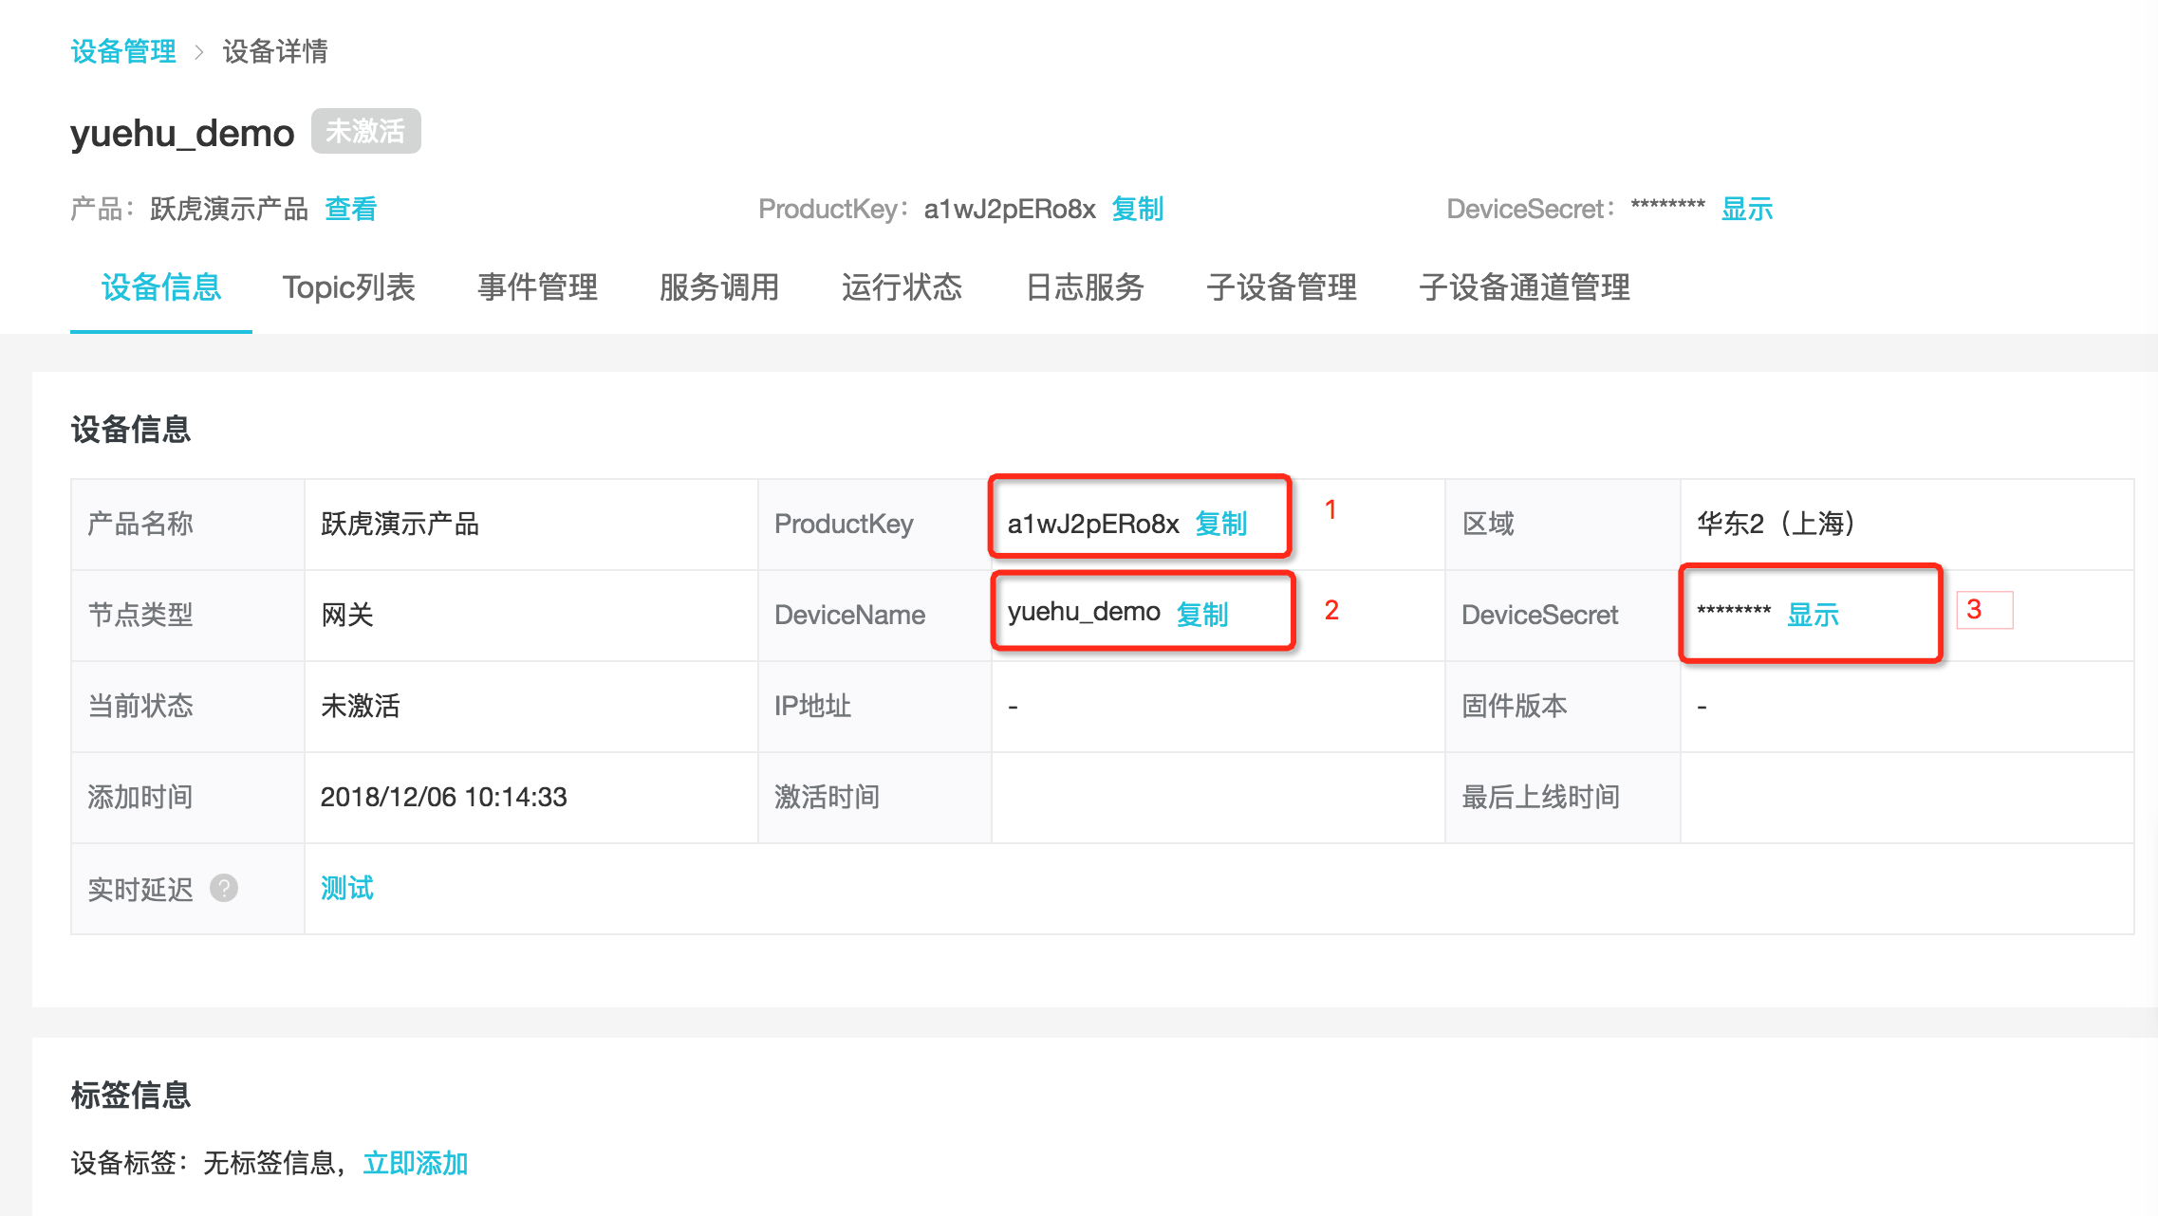Click the real-time delay help question icon
The image size is (2158, 1216).
point(224,888)
